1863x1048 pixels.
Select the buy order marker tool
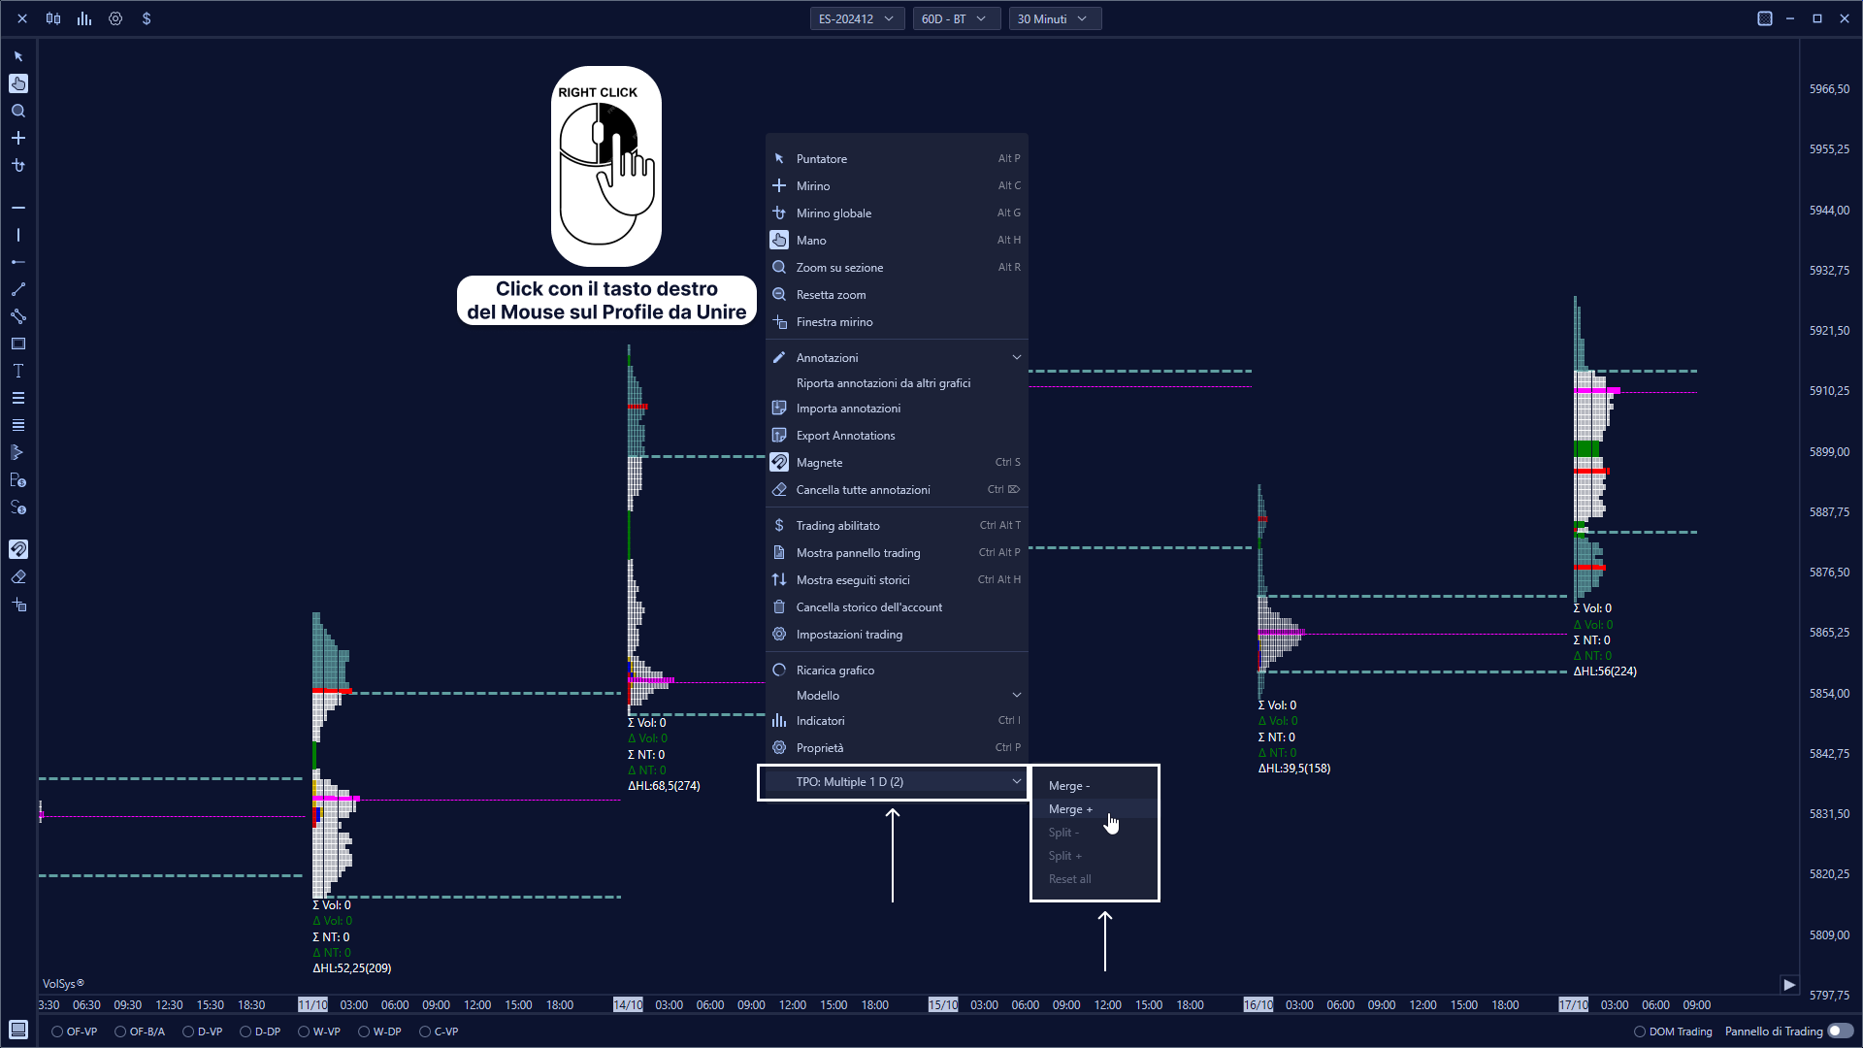(18, 479)
